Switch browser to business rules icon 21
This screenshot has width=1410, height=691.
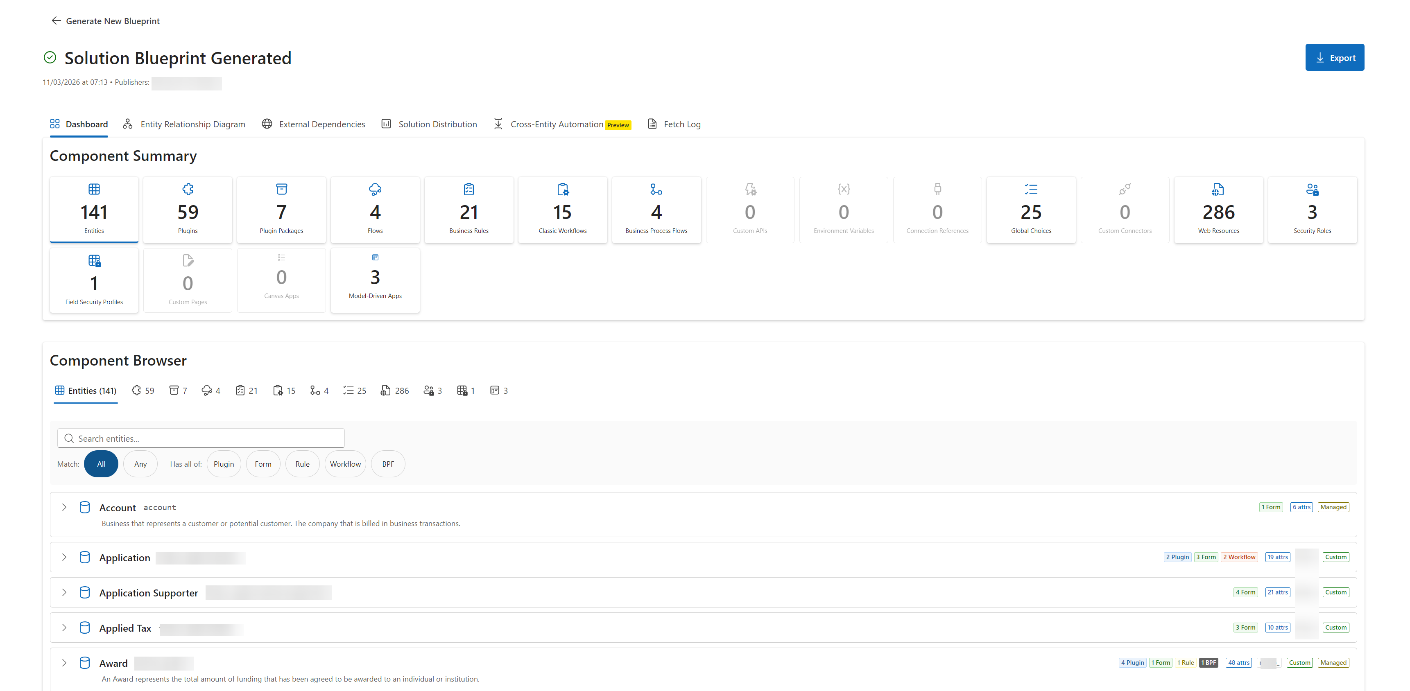pos(247,391)
